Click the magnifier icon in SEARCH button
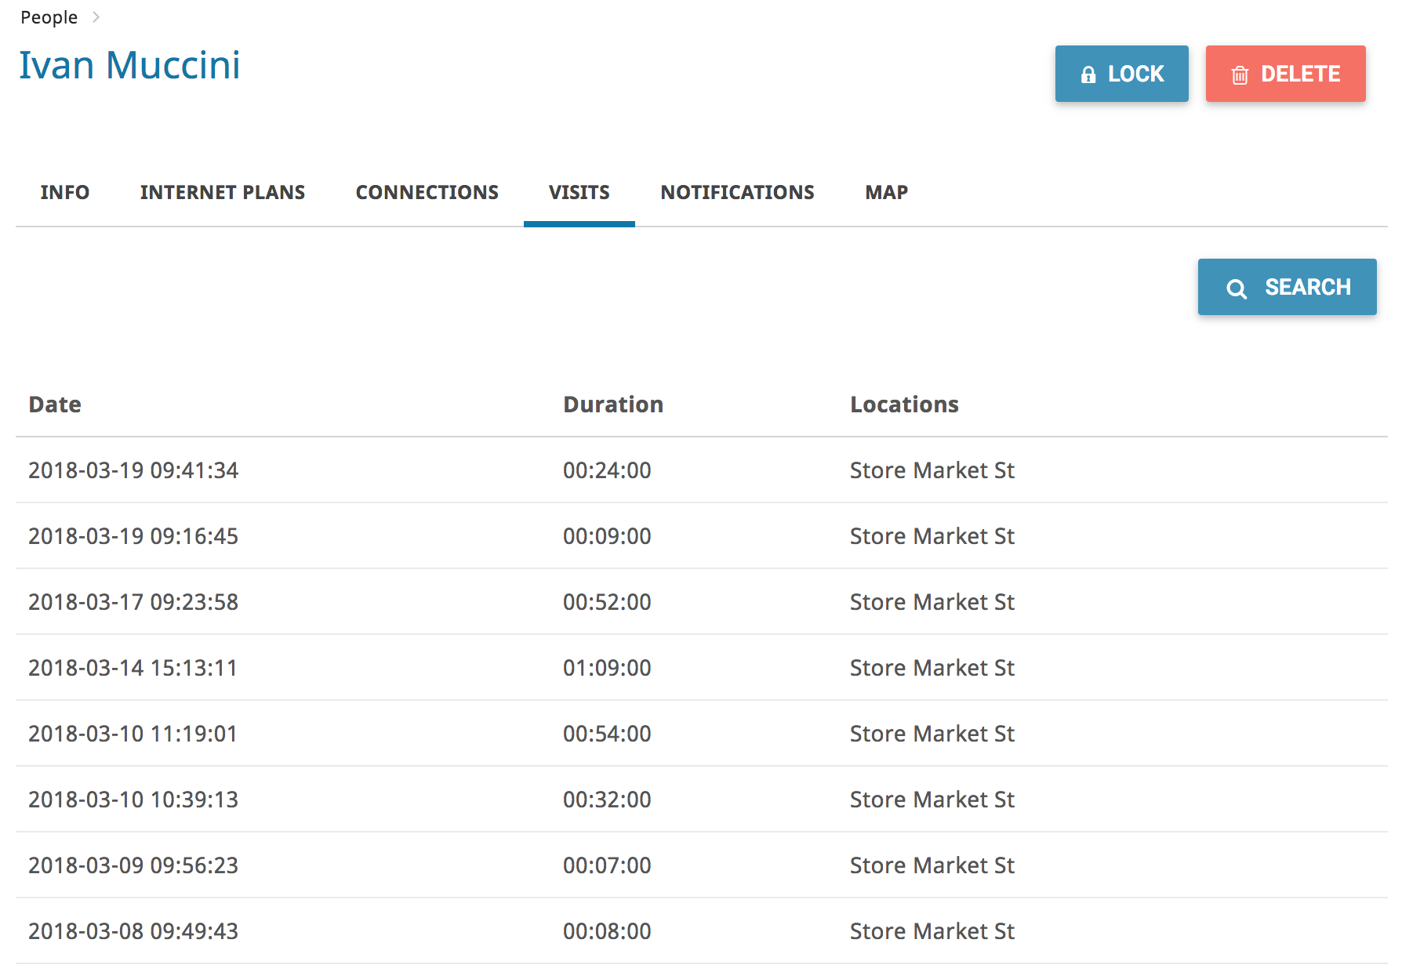 click(1237, 288)
